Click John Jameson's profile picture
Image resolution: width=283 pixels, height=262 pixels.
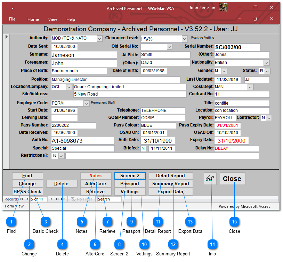(223, 8)
